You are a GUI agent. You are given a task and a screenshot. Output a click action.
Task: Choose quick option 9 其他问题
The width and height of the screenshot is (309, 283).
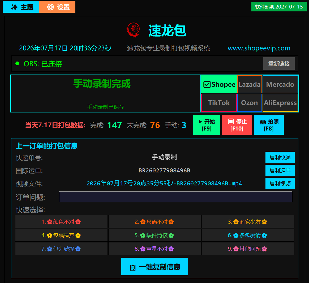point(248,249)
